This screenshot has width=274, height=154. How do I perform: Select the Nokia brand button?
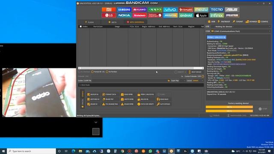(x=124, y=15)
